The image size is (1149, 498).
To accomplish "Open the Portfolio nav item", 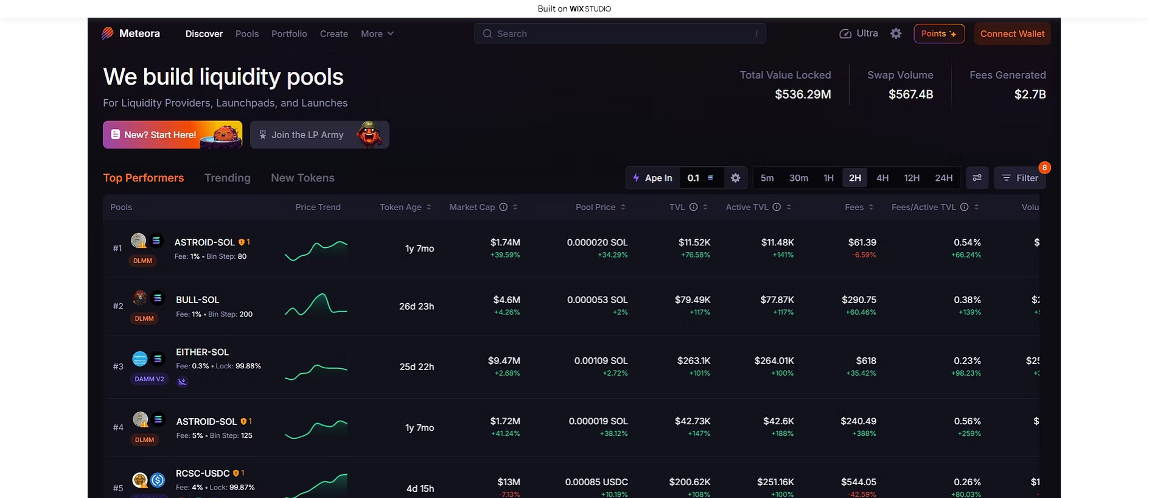I will 289,33.
